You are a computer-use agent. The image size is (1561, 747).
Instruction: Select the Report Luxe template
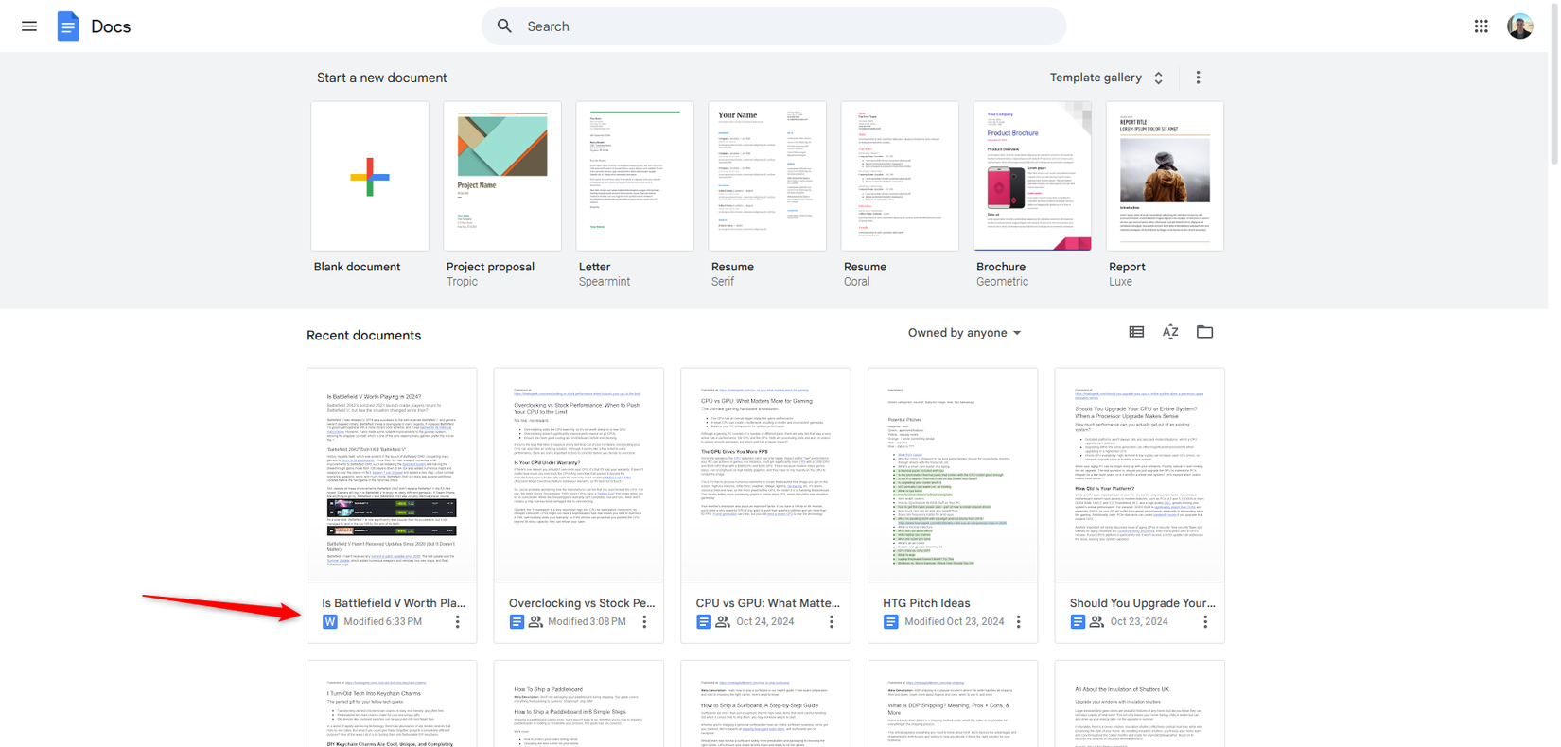pos(1165,177)
